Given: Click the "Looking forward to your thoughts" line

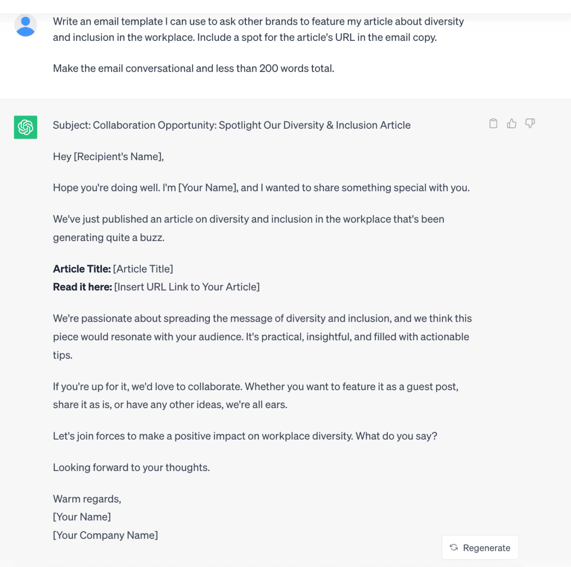Looking at the screenshot, I should [132, 467].
